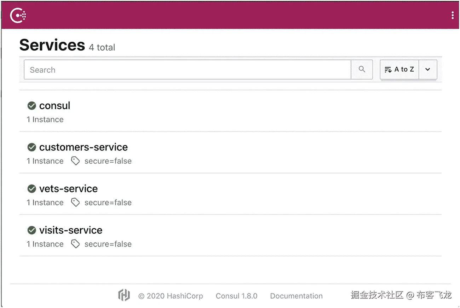This screenshot has width=460, height=308.
Task: Expand the sort order chevron dropdown
Action: click(x=428, y=70)
